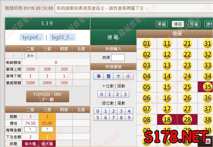Click the 二星 依大盤 status cell
This screenshot has height=147, width=213.
[31, 143]
